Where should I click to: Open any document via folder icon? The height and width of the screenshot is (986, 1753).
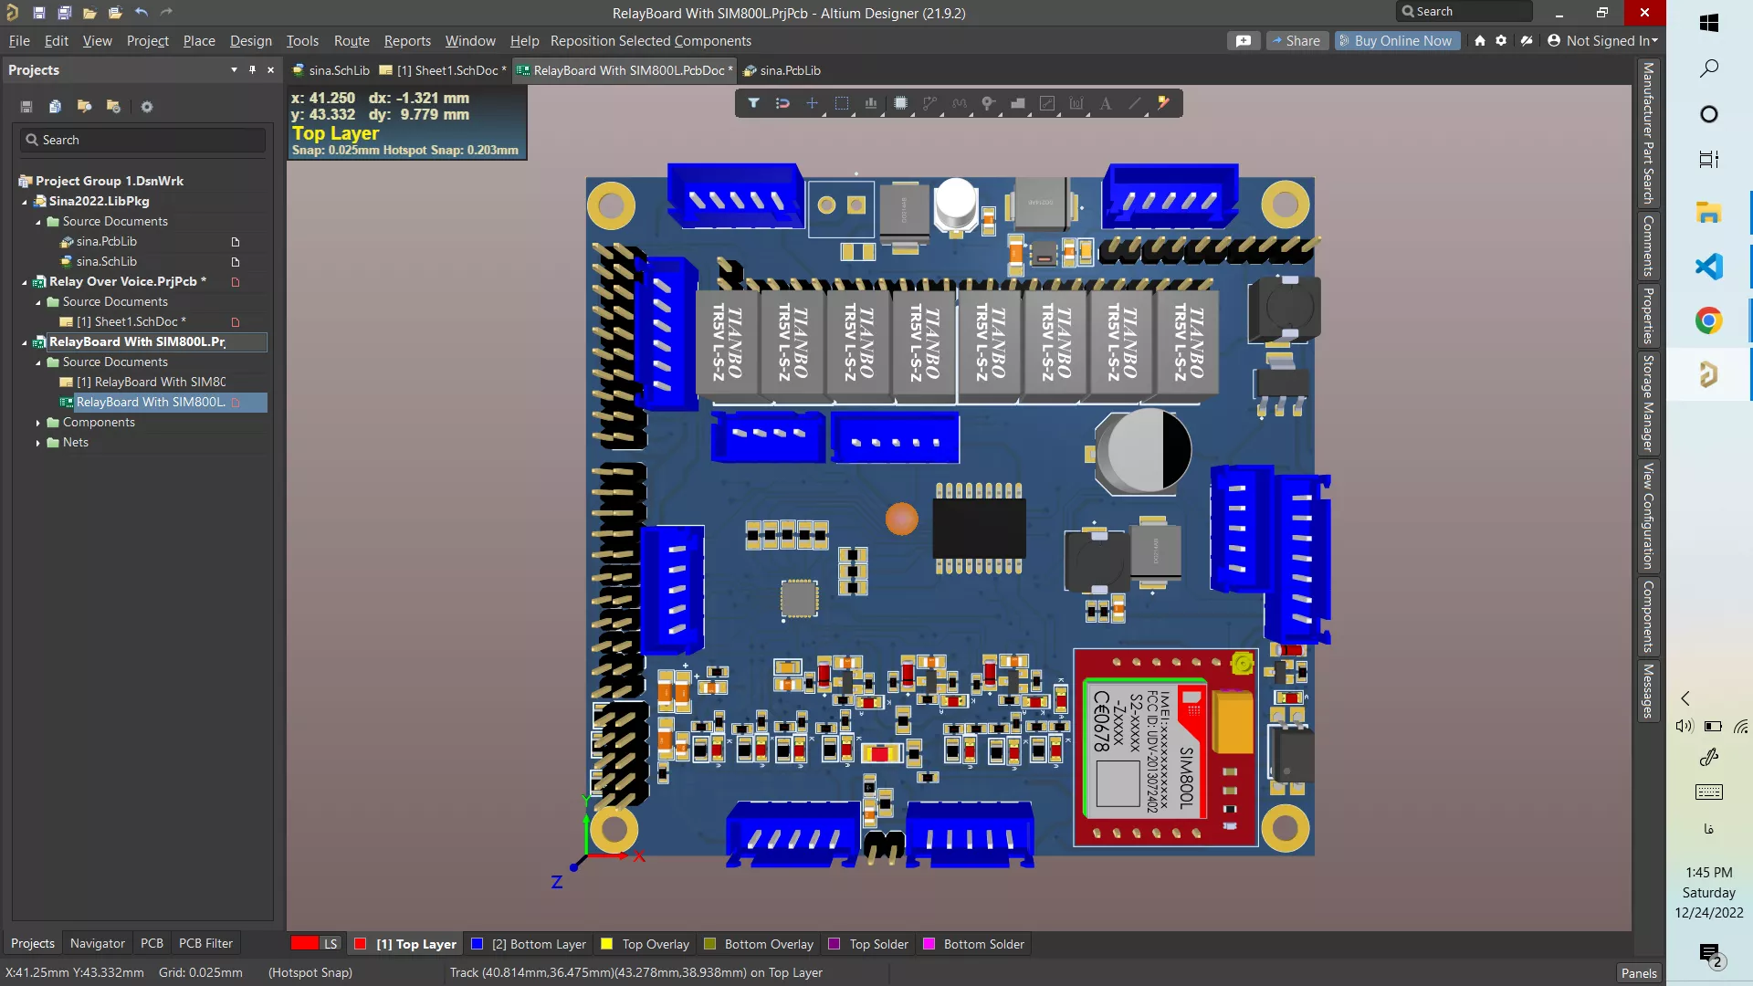[89, 13]
